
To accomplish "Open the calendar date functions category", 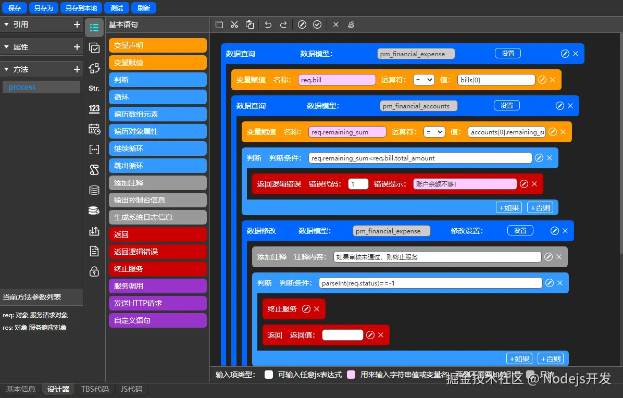I will 94,129.
